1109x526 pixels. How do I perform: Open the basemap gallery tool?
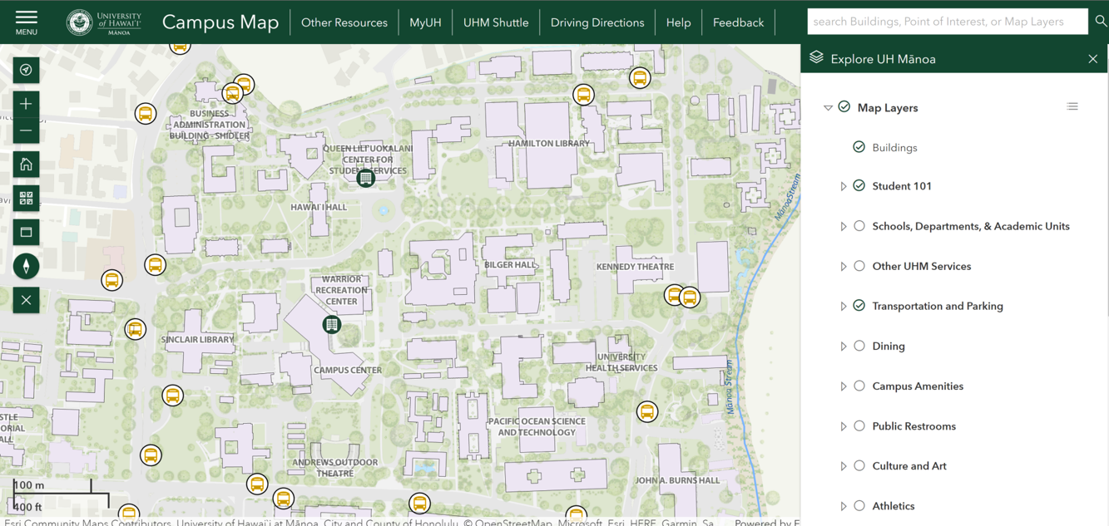(x=26, y=198)
